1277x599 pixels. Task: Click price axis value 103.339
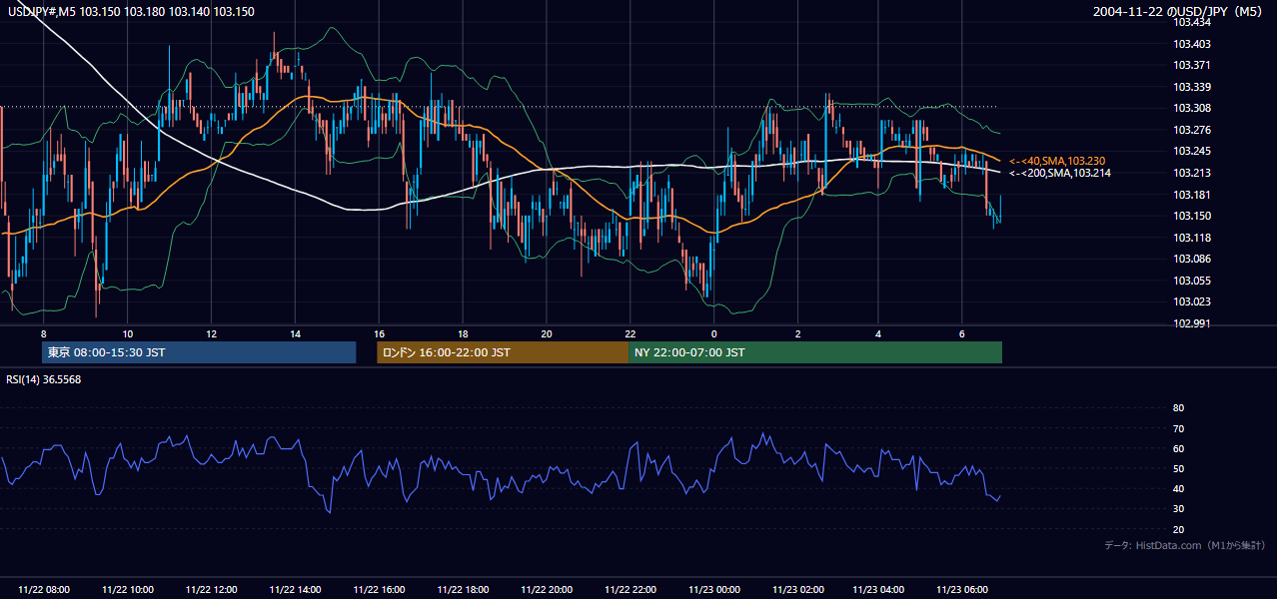1191,87
